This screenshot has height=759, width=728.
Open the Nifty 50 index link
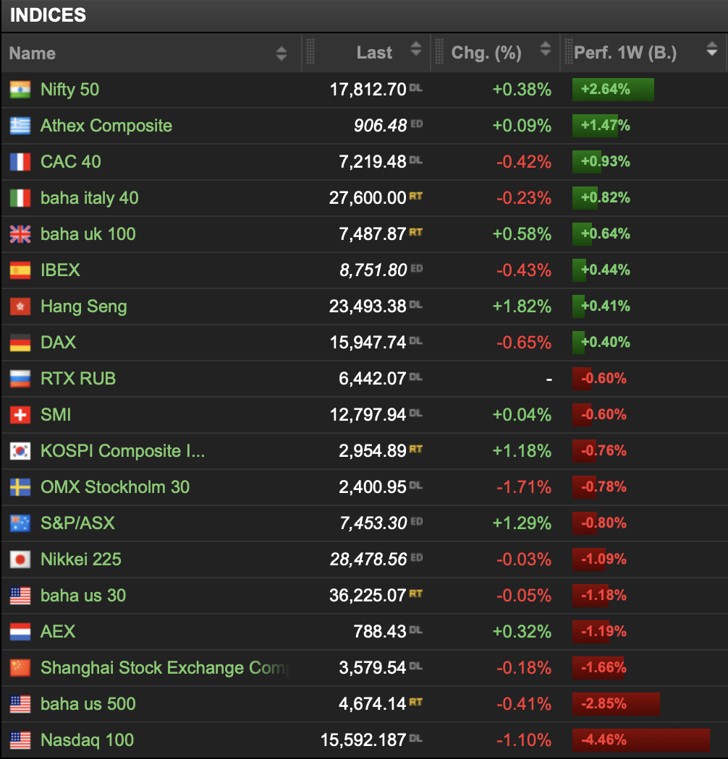(69, 90)
